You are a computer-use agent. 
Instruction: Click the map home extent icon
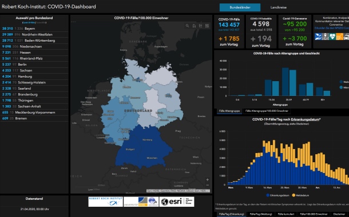194,26
